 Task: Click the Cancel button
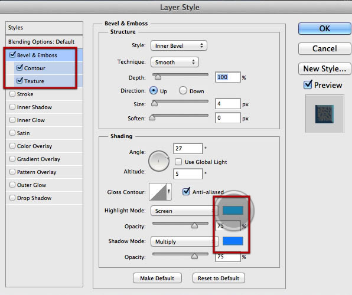coord(325,48)
